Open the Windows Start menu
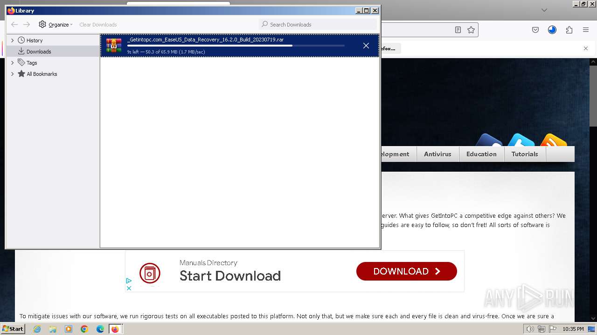 pos(13,328)
